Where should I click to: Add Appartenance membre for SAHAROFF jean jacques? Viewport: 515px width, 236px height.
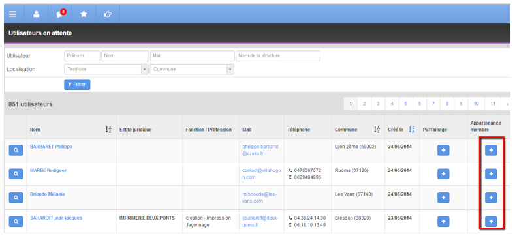click(491, 222)
